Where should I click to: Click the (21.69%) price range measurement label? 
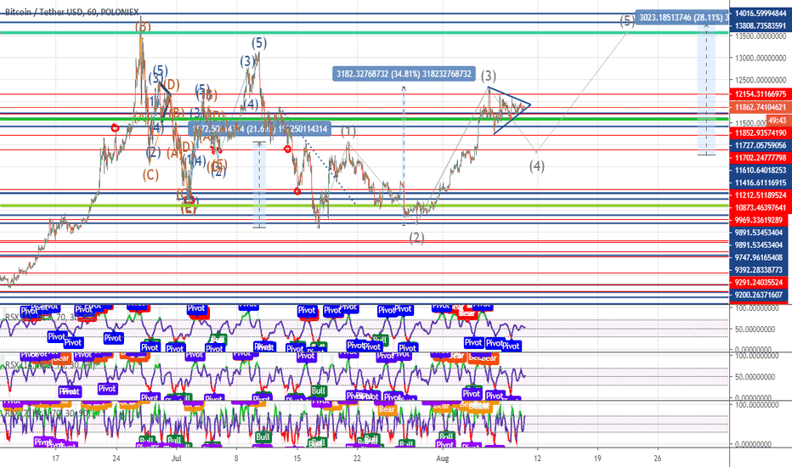coord(260,129)
